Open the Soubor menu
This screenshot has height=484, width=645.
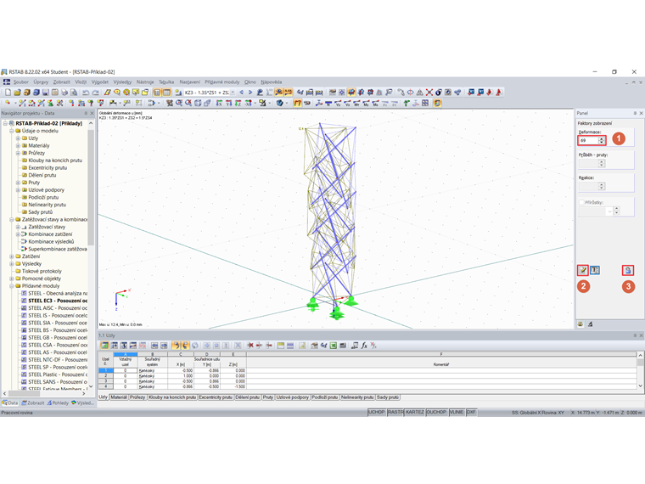21,82
